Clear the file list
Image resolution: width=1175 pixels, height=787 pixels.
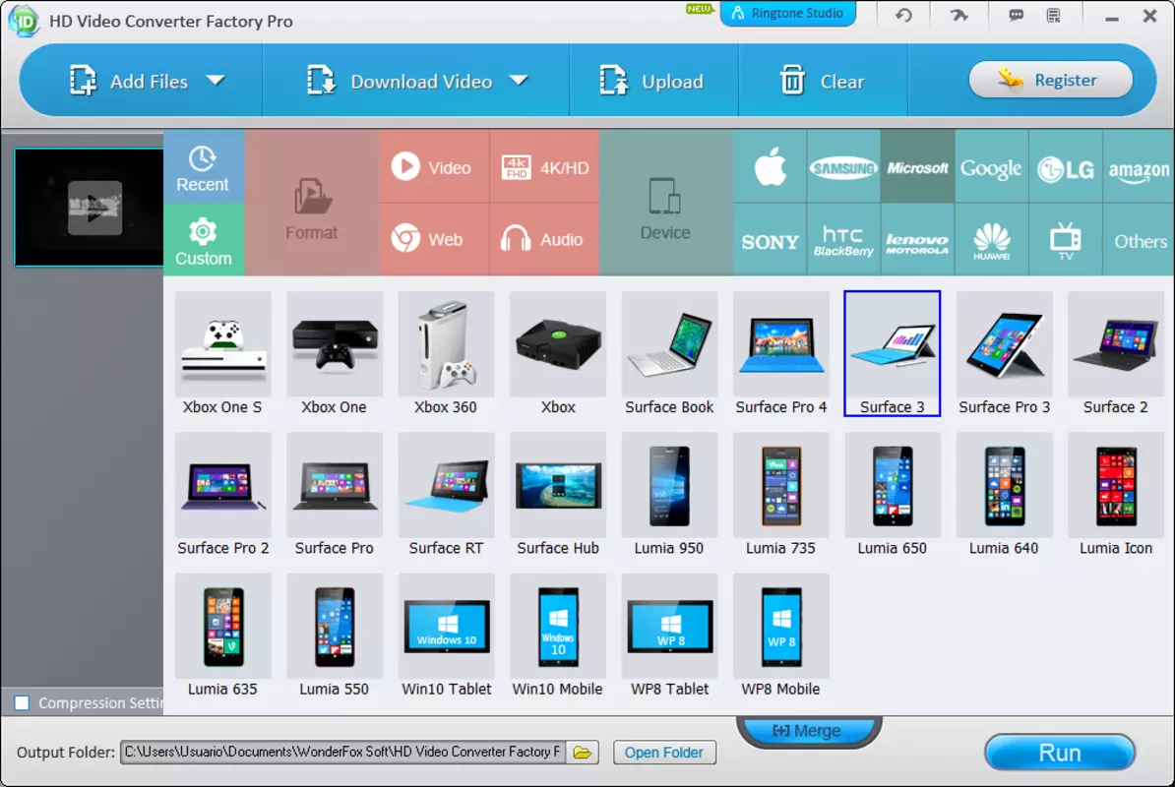pos(822,81)
